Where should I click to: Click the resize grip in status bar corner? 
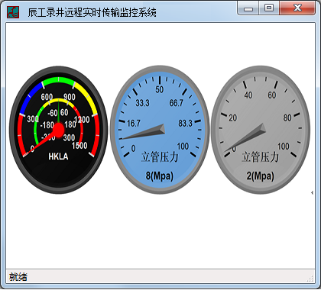click(310, 279)
